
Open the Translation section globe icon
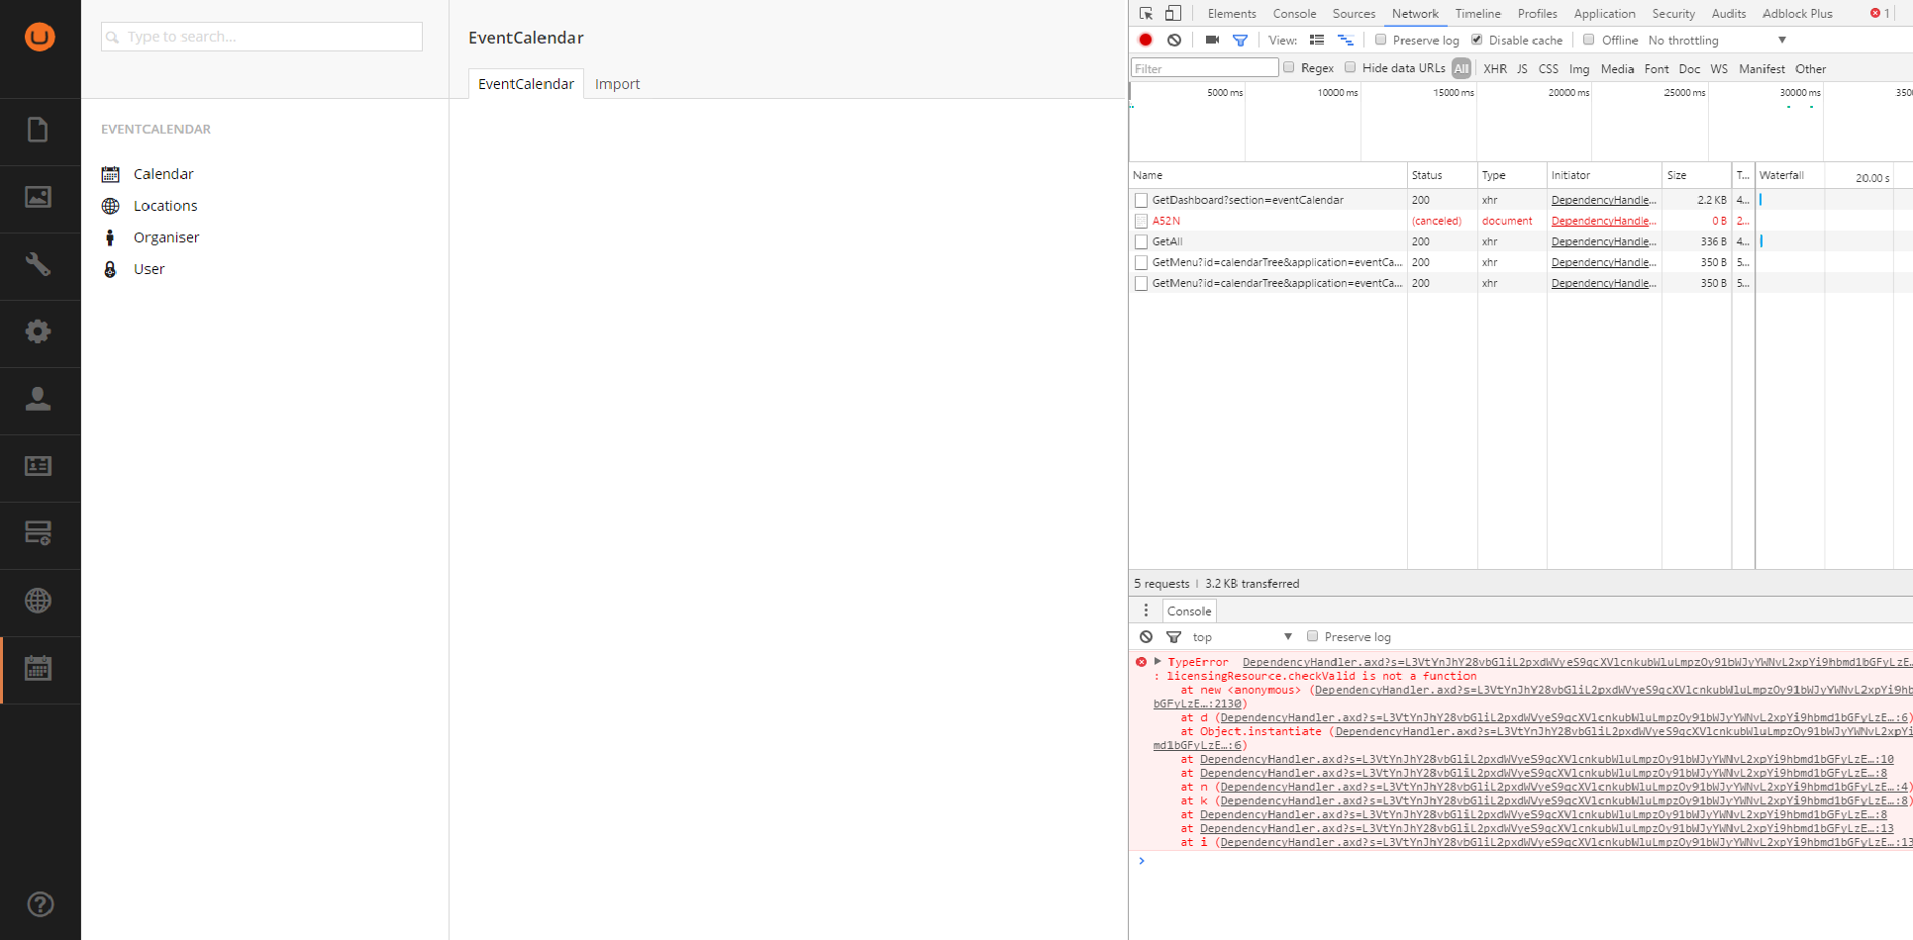(38, 601)
